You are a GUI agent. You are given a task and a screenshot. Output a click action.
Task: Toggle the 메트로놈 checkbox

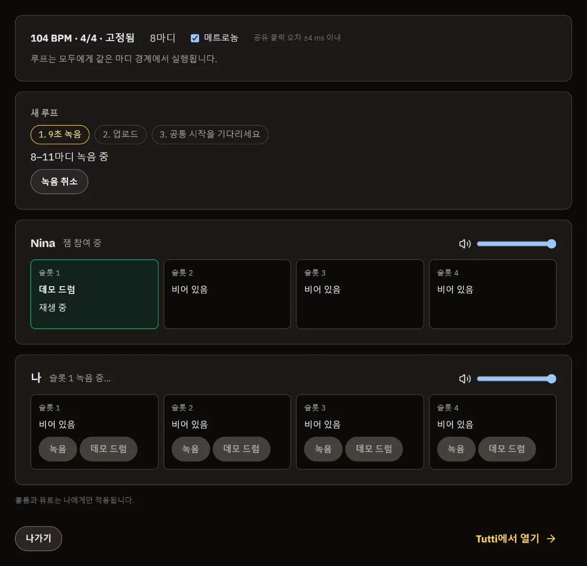pyautogui.click(x=195, y=38)
